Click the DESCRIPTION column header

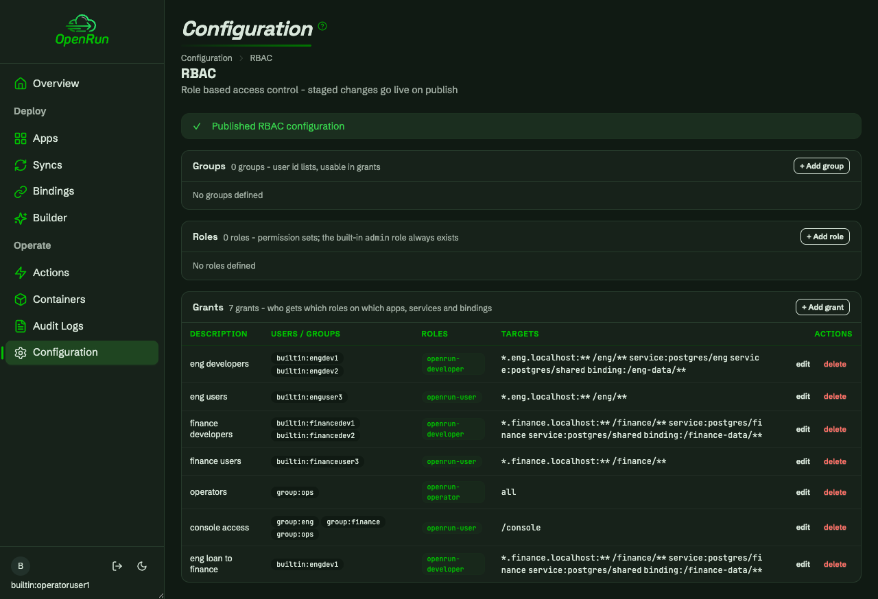click(x=218, y=334)
